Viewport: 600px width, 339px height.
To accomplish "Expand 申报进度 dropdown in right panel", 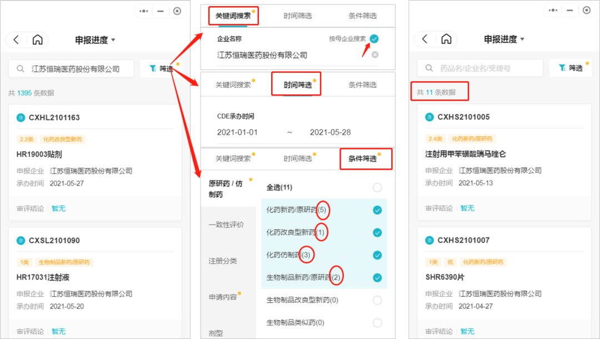I will (504, 39).
